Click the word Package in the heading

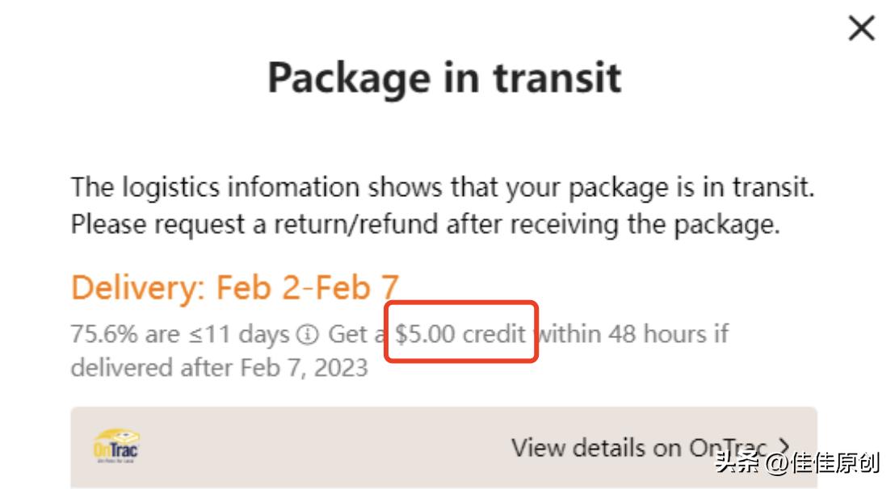pos(349,78)
